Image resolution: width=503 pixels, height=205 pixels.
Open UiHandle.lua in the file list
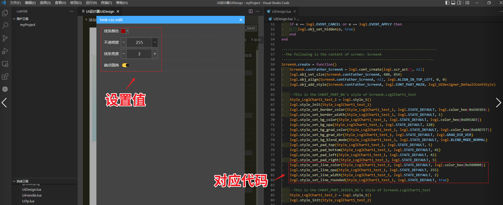point(32,195)
